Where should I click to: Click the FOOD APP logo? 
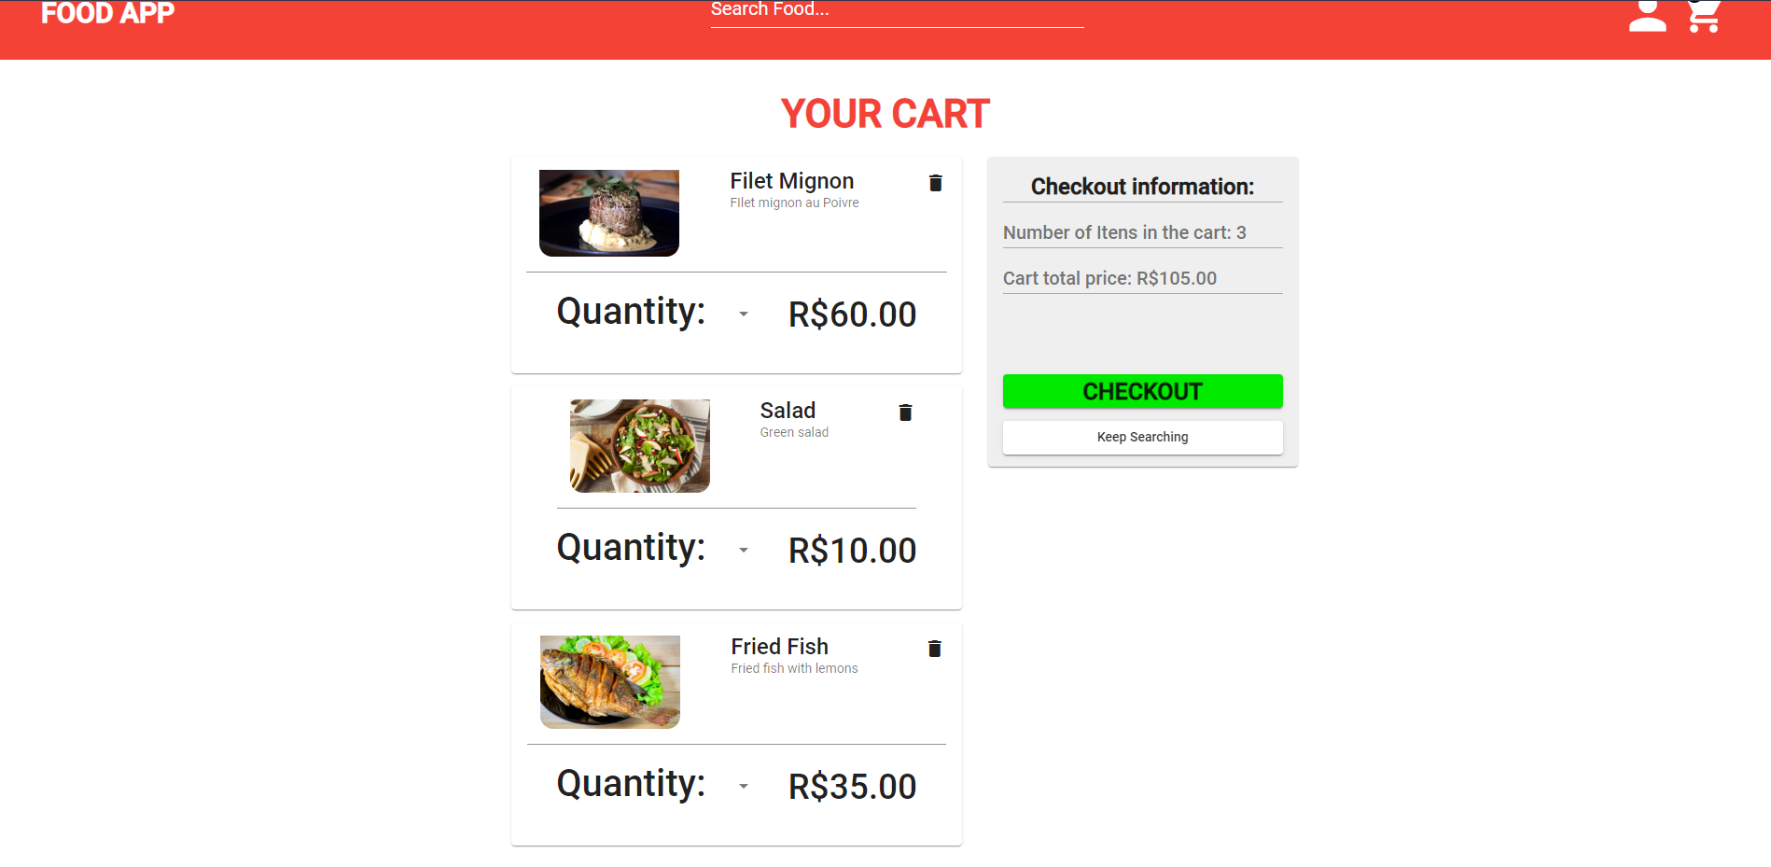(x=105, y=14)
